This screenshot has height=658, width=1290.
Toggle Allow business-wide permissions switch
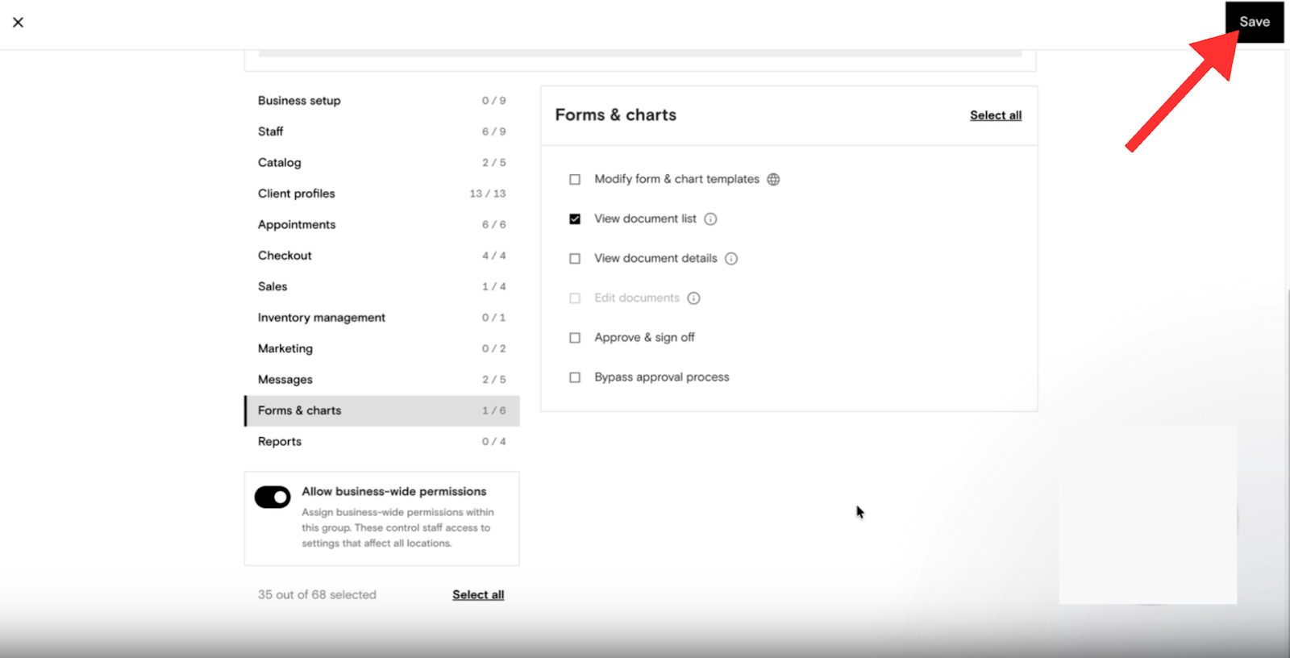[273, 497]
